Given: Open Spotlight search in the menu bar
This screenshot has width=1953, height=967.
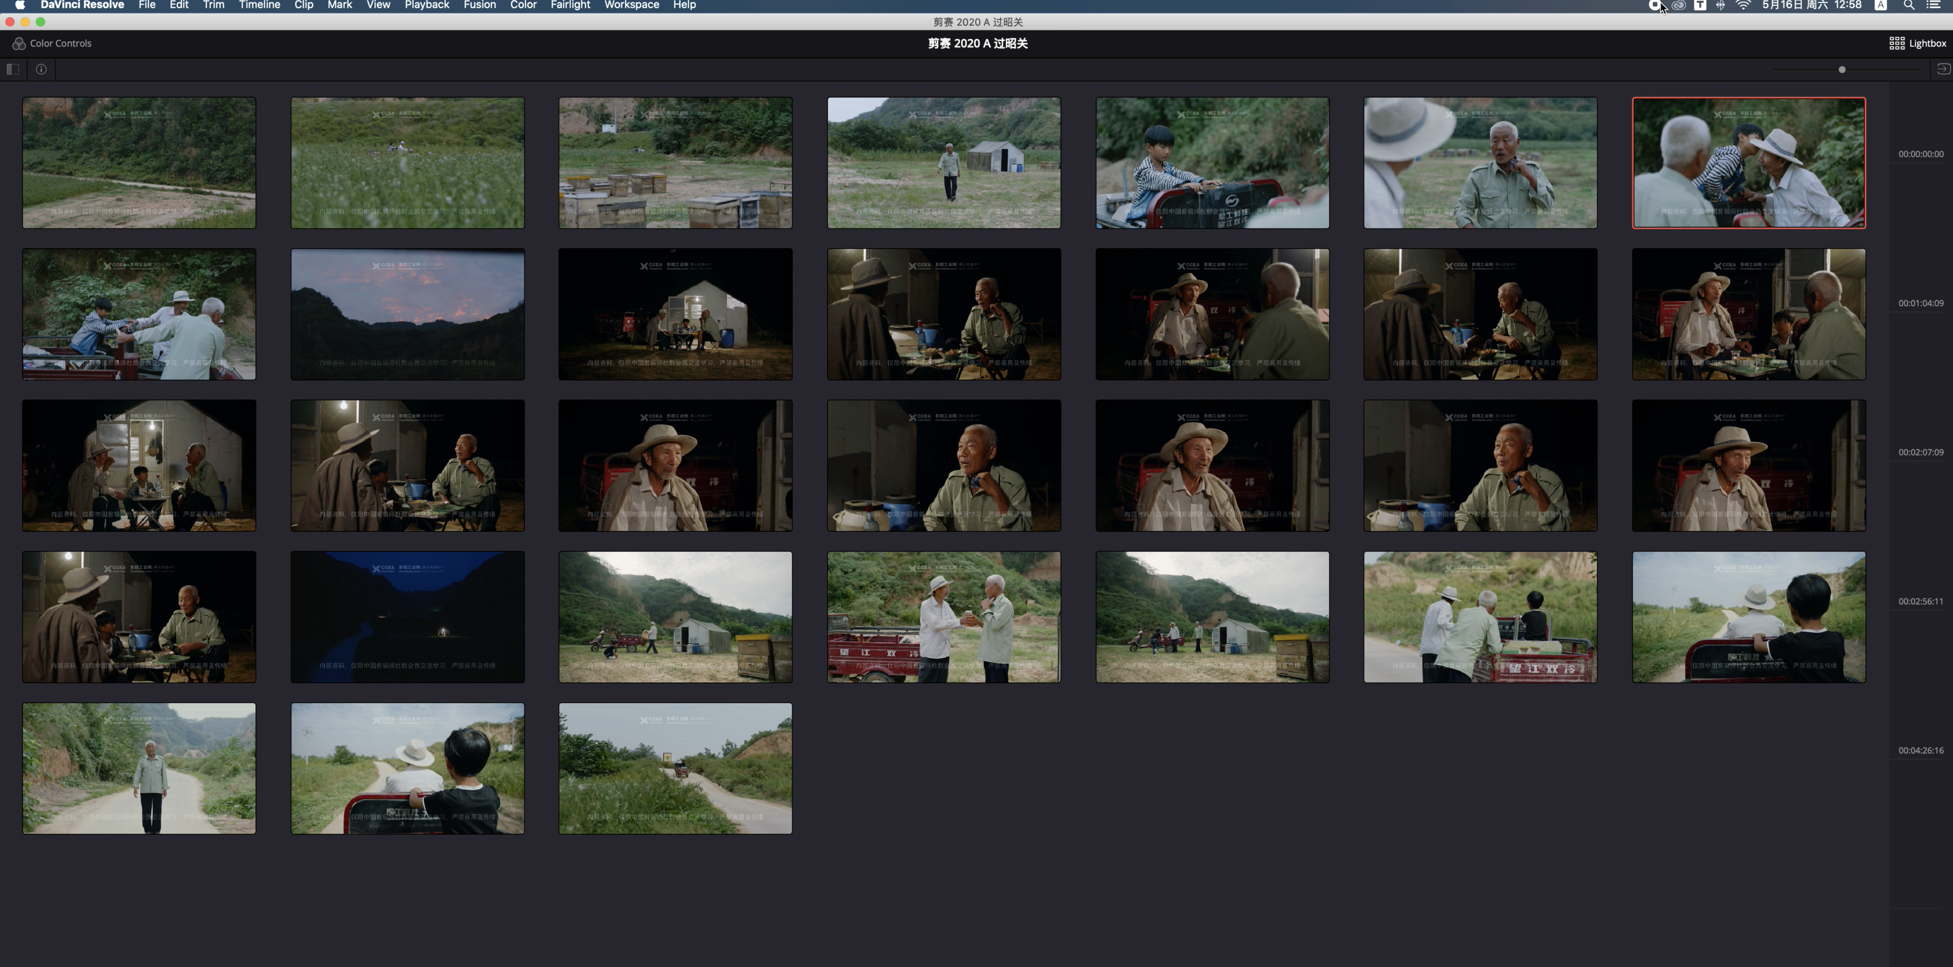Looking at the screenshot, I should pyautogui.click(x=1909, y=5).
